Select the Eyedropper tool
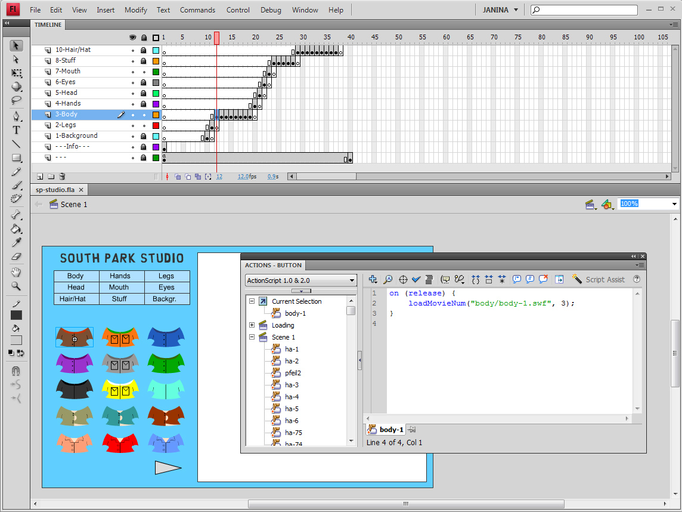Screen dimensions: 682x512 tap(16, 242)
